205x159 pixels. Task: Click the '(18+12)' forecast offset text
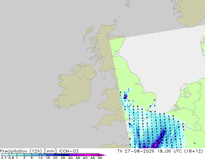(x=193, y=151)
